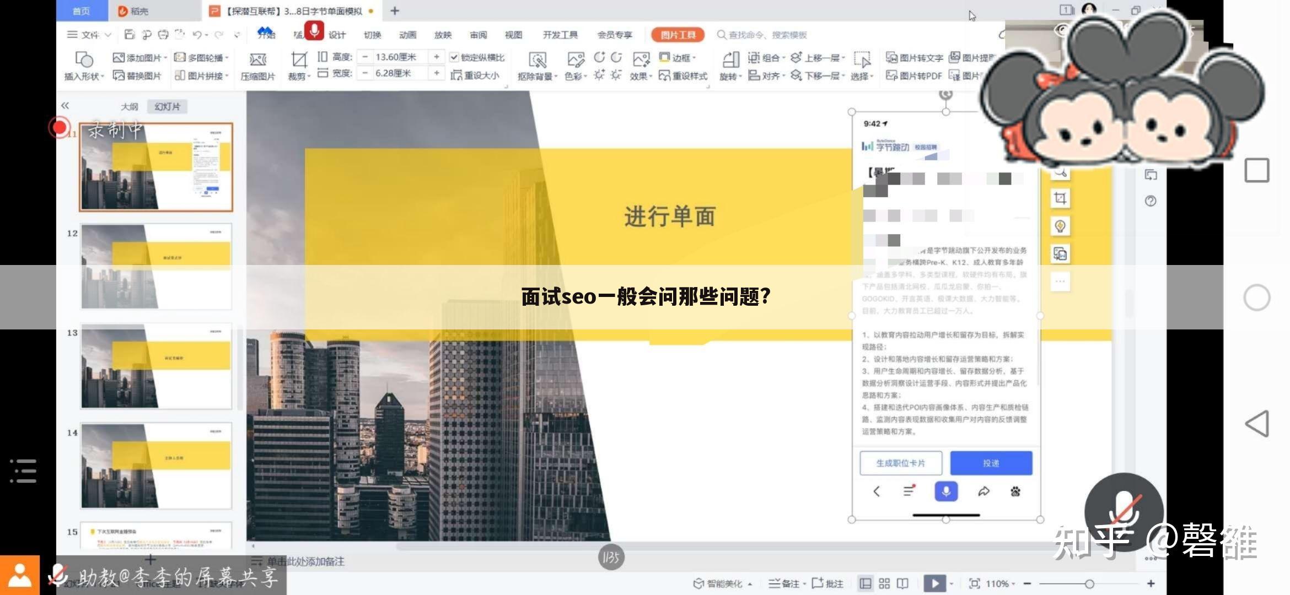Expand the Multi-image Carousel (多图轮播) dropdown
The height and width of the screenshot is (595, 1290).
[227, 58]
